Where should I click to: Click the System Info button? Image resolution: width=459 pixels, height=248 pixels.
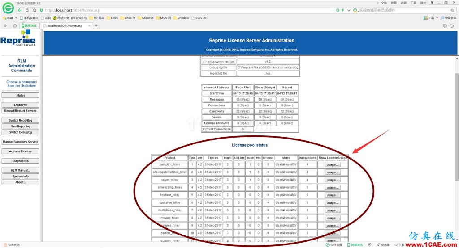pyautogui.click(x=21, y=176)
